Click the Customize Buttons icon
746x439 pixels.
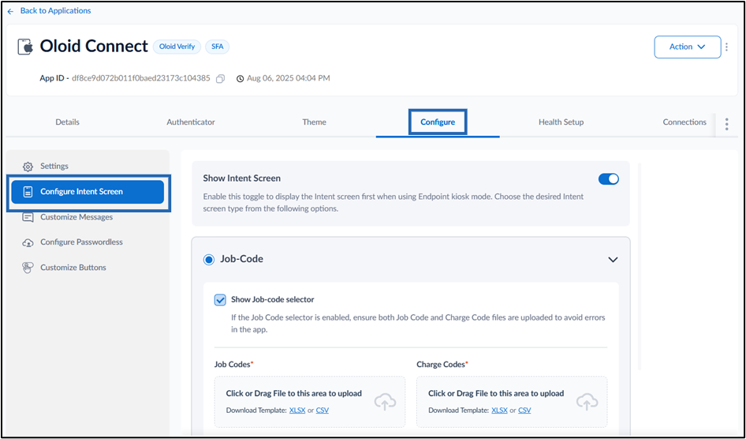[28, 268]
